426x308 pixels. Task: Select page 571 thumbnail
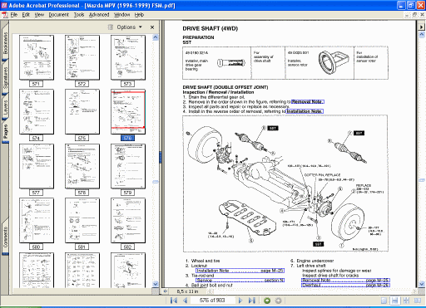[37, 57]
